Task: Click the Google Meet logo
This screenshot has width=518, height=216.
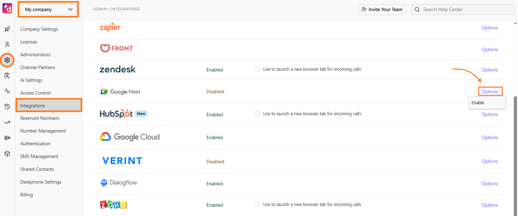Action: (x=120, y=92)
